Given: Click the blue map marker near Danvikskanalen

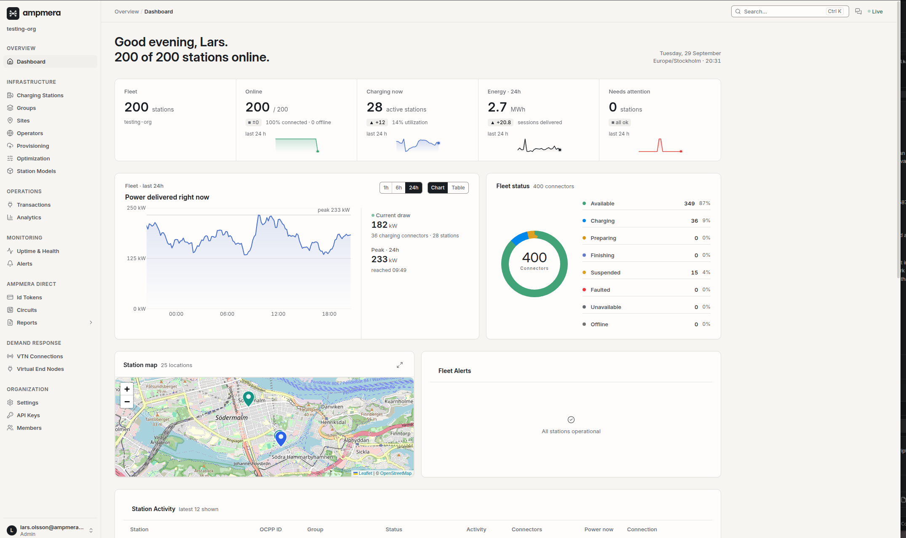Looking at the screenshot, I should [x=281, y=439].
